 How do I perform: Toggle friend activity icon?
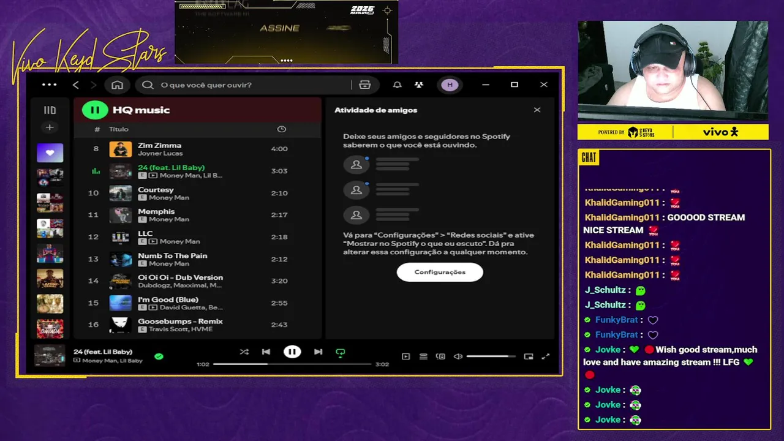(418, 85)
